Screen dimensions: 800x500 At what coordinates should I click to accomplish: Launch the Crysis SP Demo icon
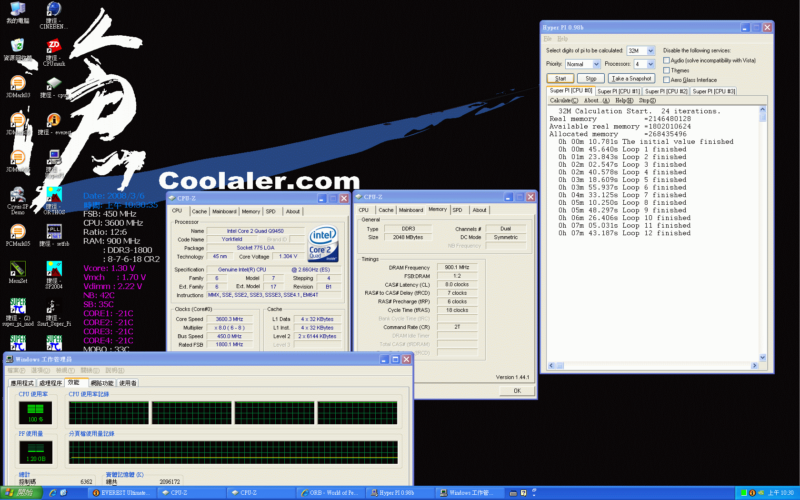point(18,201)
